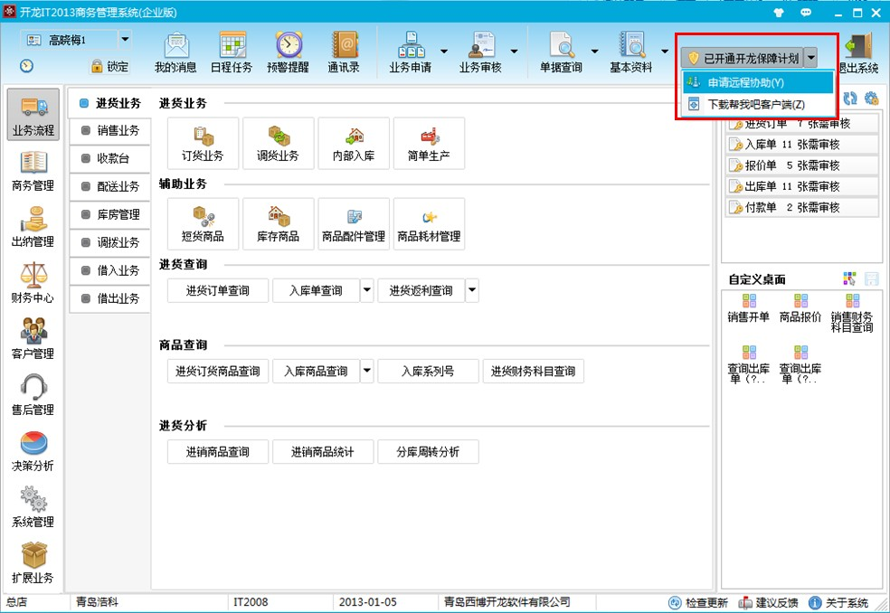This screenshot has width=890, height=613.
Task: Choose 下载帮我吧客户端(Z) menu item
Action: tap(758, 105)
